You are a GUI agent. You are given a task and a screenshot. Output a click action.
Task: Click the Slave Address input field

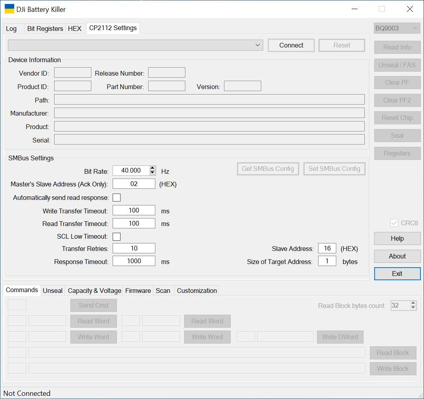click(x=327, y=249)
